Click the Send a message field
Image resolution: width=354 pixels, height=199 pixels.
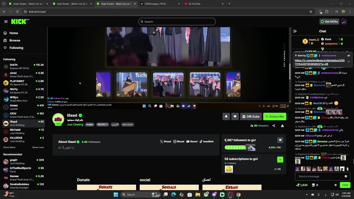[320, 176]
